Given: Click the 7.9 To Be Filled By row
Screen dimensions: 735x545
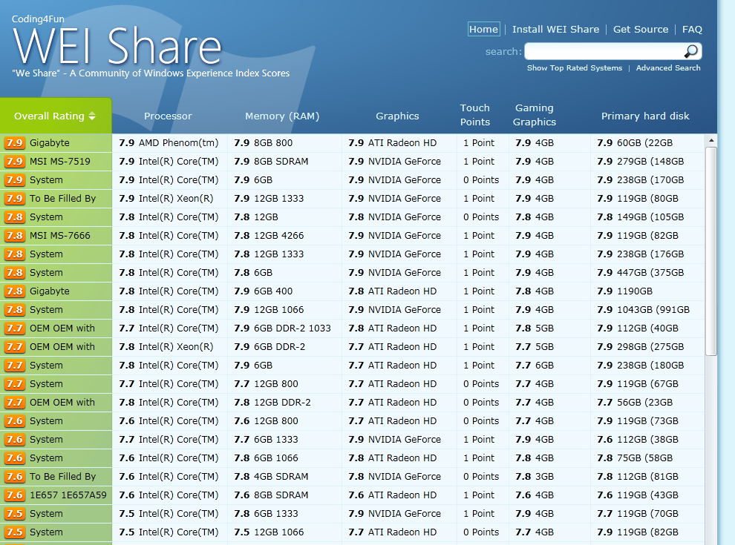Looking at the screenshot, I should point(56,199).
